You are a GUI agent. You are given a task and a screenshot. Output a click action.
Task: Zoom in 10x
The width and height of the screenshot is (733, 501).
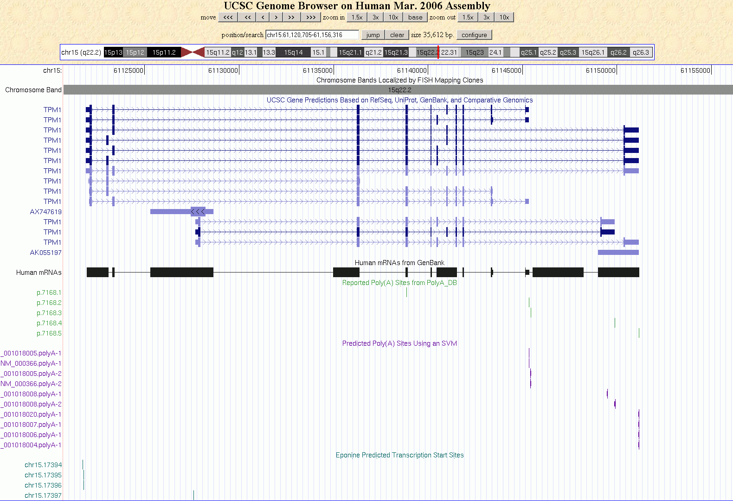pyautogui.click(x=393, y=17)
